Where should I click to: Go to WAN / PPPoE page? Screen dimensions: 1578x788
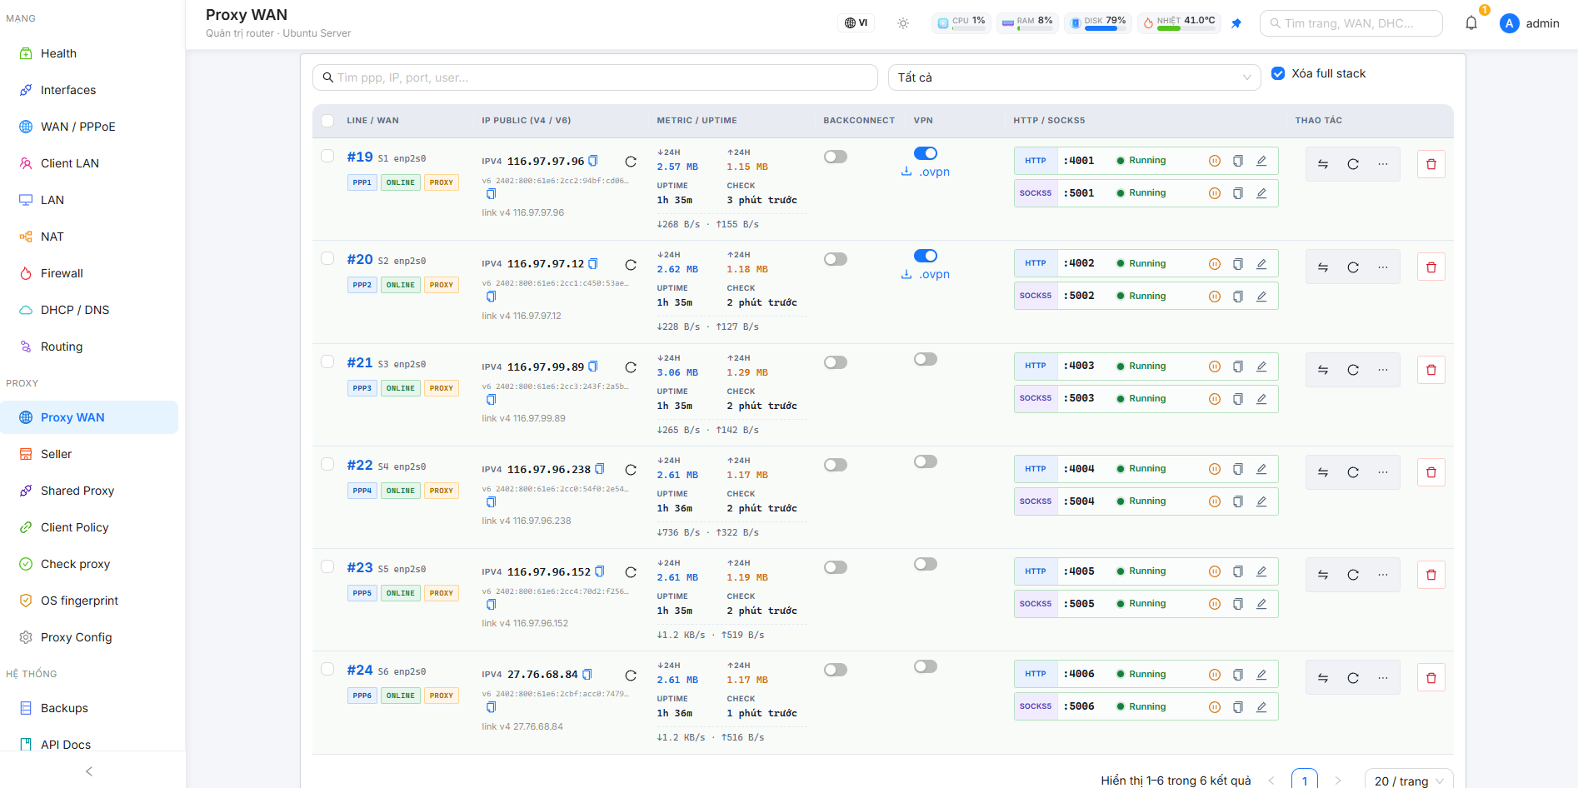(x=90, y=127)
